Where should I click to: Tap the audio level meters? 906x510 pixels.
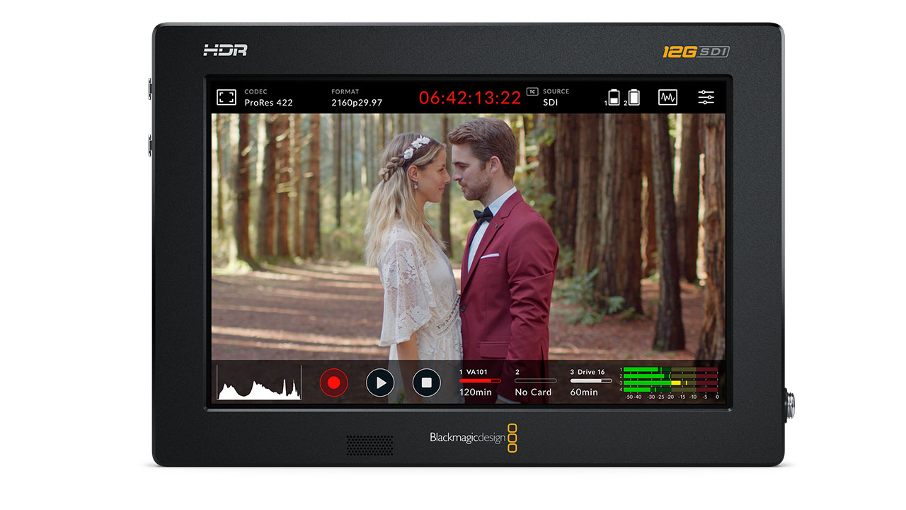670,382
